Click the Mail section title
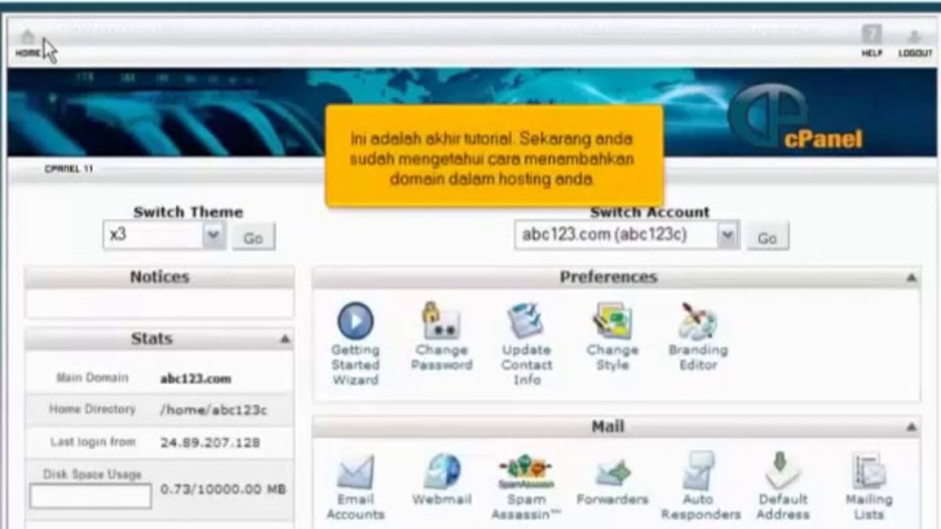Screen dimensions: 941x529 pyautogui.click(x=608, y=427)
